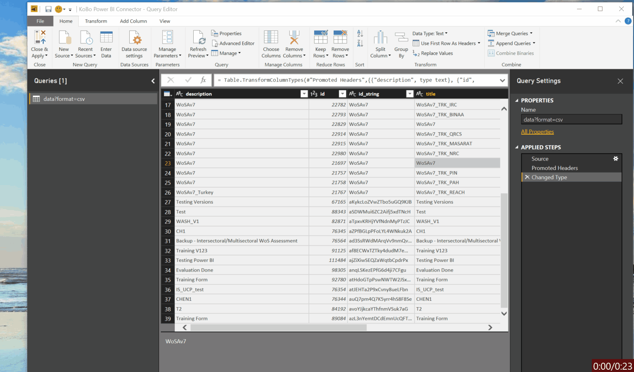
Task: Click the Keep Rows icon
Action: (321, 37)
